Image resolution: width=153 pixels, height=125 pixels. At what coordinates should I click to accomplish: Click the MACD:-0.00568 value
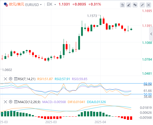(54, 102)
